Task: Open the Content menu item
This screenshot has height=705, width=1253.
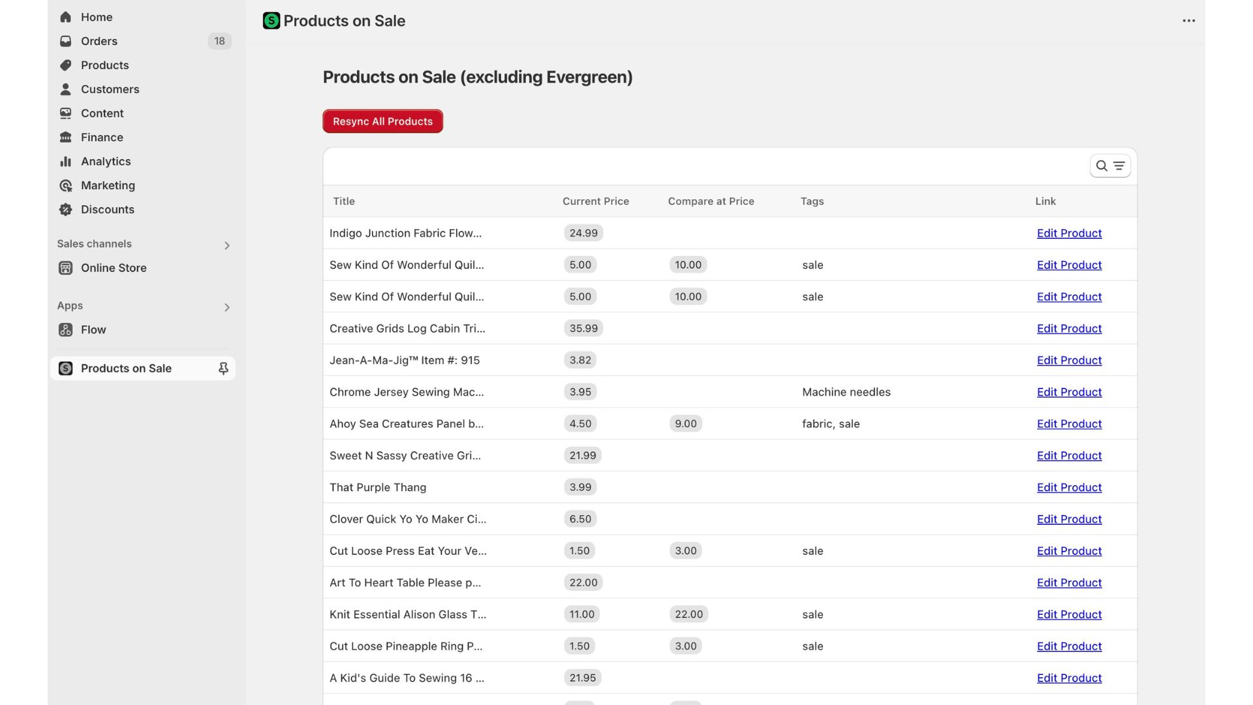Action: [x=142, y=114]
